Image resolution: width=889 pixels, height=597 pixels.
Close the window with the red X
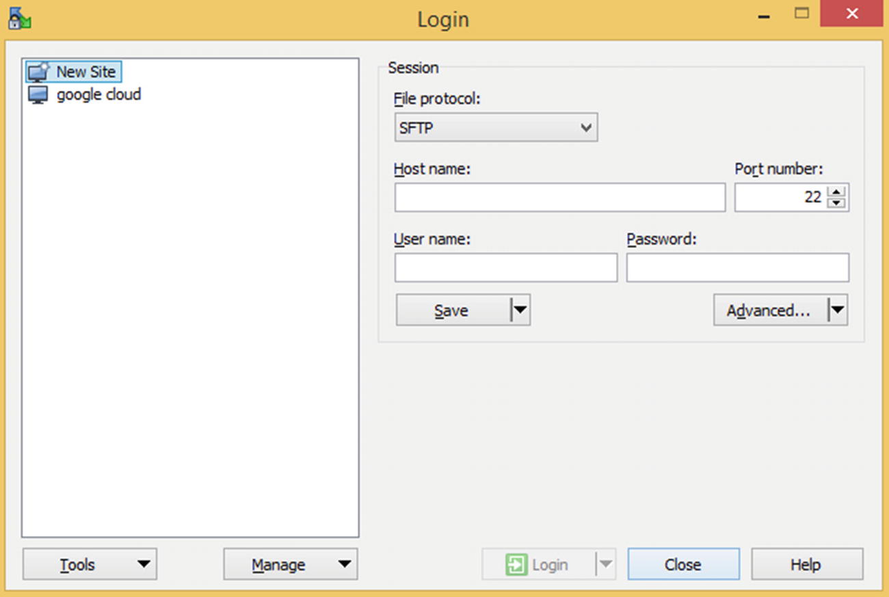coord(852,14)
